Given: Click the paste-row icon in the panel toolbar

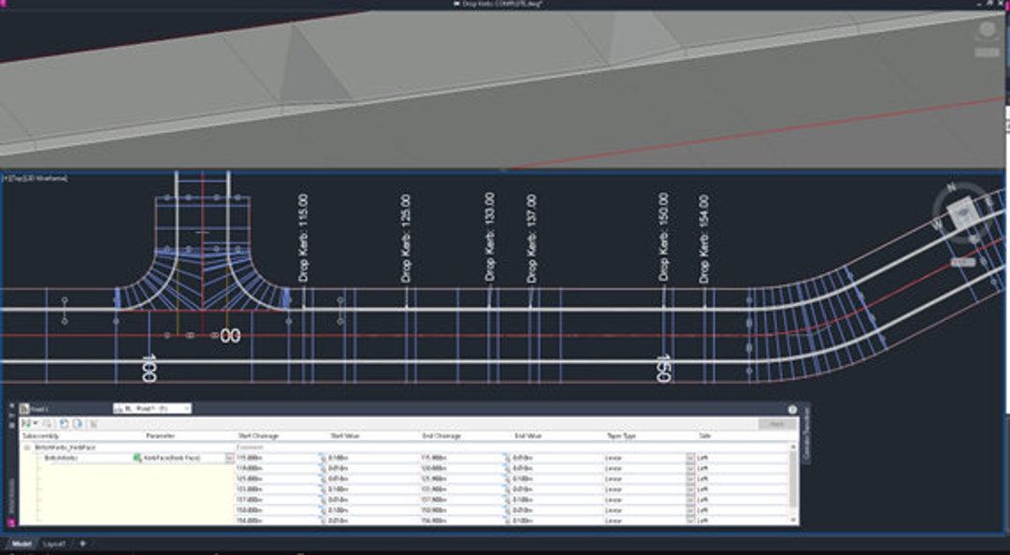Looking at the screenshot, I should pos(78,424).
